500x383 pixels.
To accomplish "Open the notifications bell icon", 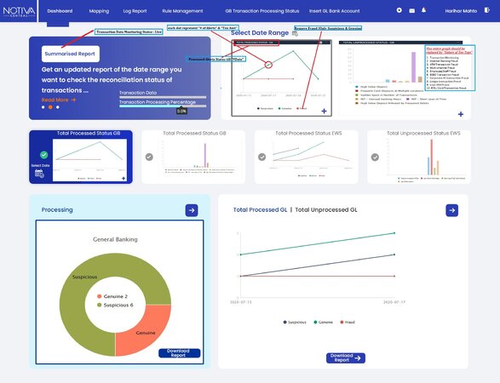I will [423, 10].
